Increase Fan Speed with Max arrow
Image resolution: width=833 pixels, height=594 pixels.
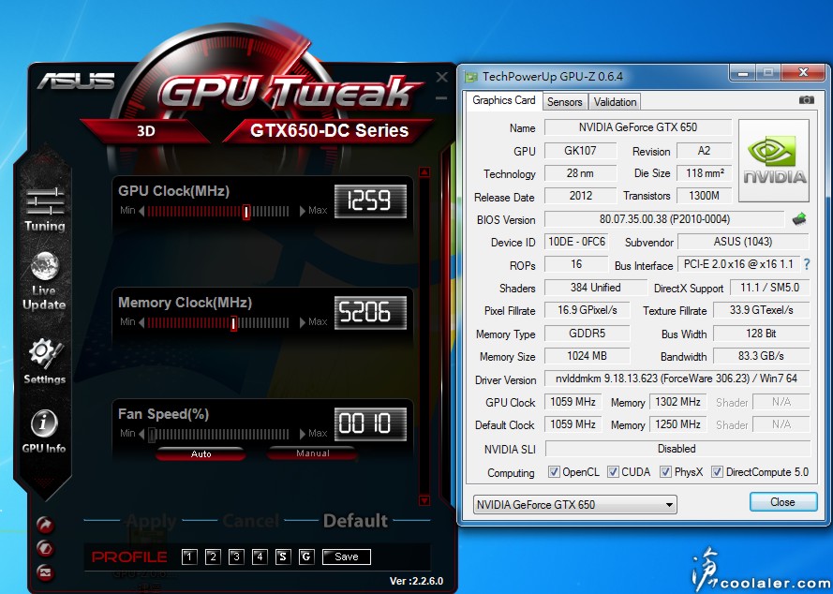click(303, 434)
